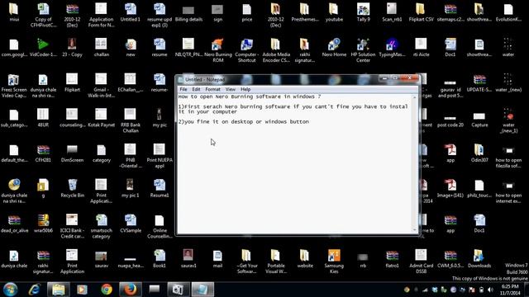Select Kotak Paynet desktop icon

tap(101, 118)
